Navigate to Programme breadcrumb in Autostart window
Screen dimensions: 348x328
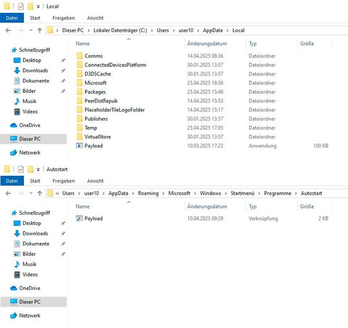(277, 193)
